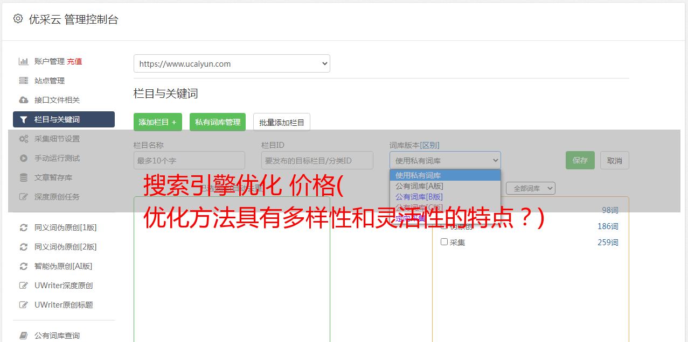Click the 私有词库管理 button
This screenshot has height=342, width=688.
(x=218, y=122)
